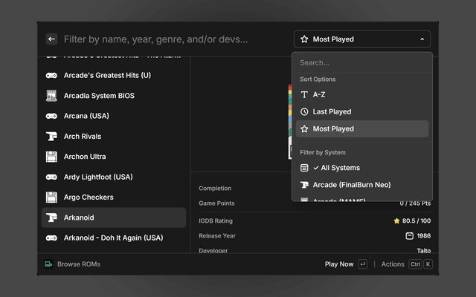
Task: Click the Filter by System heading
Action: click(322, 152)
